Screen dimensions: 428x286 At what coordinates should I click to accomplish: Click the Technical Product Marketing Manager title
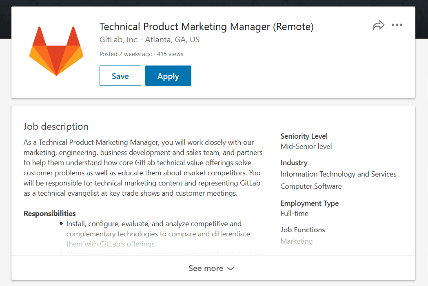pyautogui.click(x=206, y=27)
